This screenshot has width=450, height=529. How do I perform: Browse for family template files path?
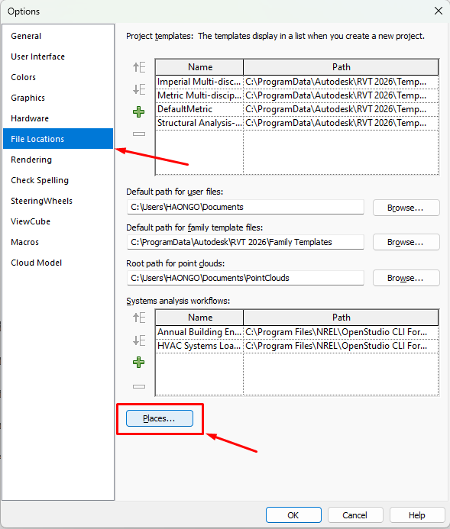click(406, 242)
